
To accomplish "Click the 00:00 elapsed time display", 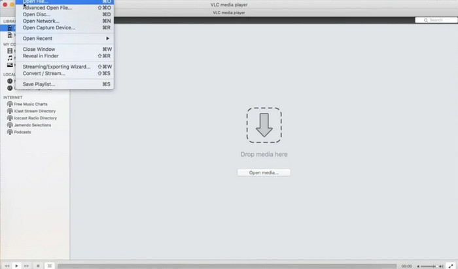I will 406,266.
